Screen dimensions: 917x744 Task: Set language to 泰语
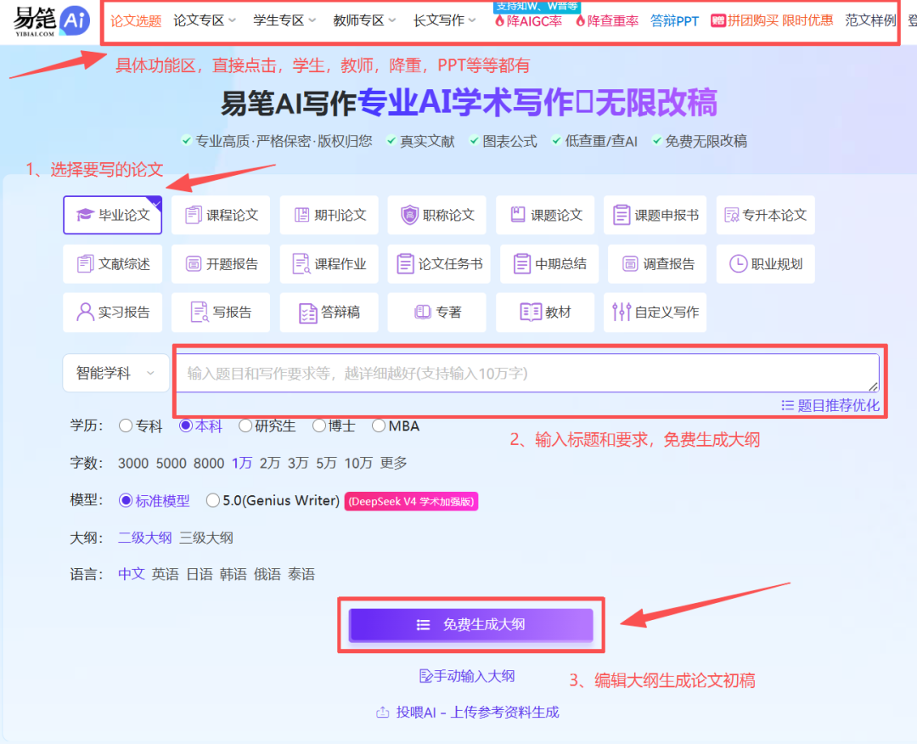(301, 574)
